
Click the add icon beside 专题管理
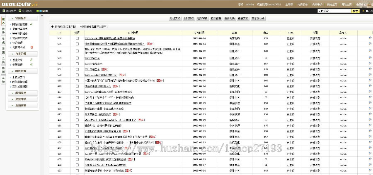[31, 64]
